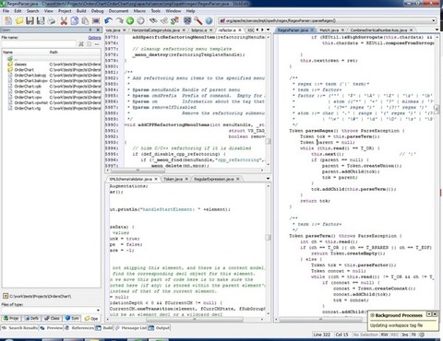Click the New file toolbar icon

pos(8,20)
